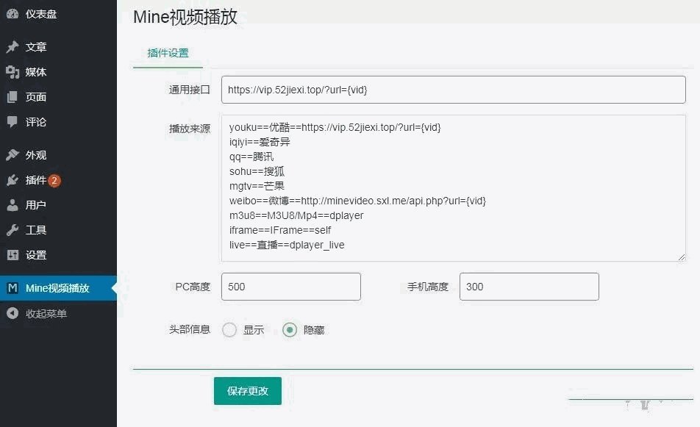Screen dimensions: 700x427
Task: Switch to the 插件设置 tab
Action: [168, 53]
